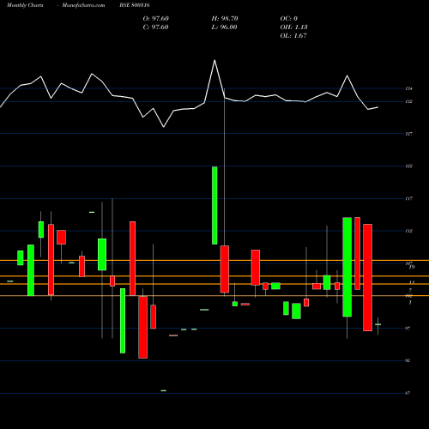Click the lowest green dash near 87

[164, 390]
